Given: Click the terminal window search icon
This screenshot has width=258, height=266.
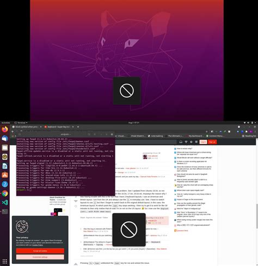Looking at the screenshot, I should (89, 134).
